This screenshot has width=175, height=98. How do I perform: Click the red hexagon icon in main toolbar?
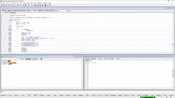point(45,5)
